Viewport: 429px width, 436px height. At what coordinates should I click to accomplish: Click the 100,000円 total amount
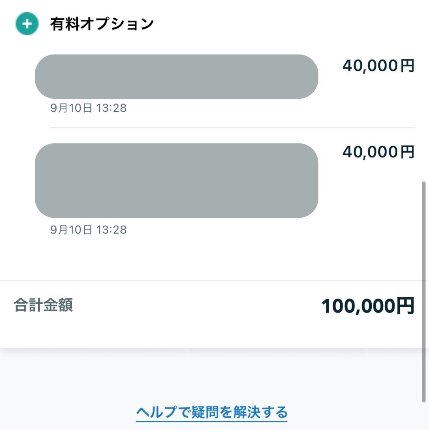(x=367, y=306)
